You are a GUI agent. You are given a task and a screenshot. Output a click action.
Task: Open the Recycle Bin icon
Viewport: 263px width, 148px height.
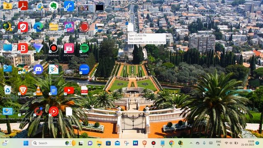[x=7, y=90]
